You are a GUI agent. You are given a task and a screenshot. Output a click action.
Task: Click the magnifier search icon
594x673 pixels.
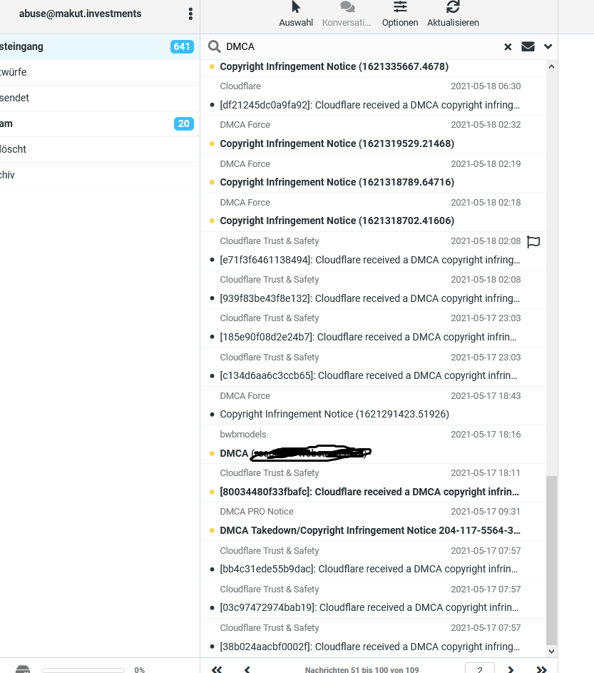pos(214,46)
